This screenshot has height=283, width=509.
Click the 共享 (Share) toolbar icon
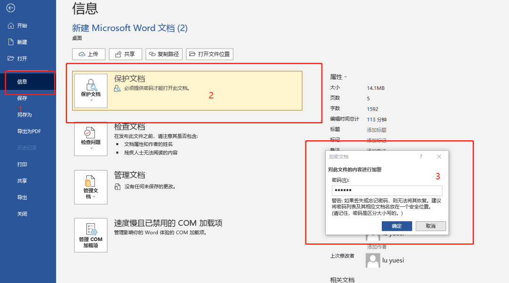(125, 54)
